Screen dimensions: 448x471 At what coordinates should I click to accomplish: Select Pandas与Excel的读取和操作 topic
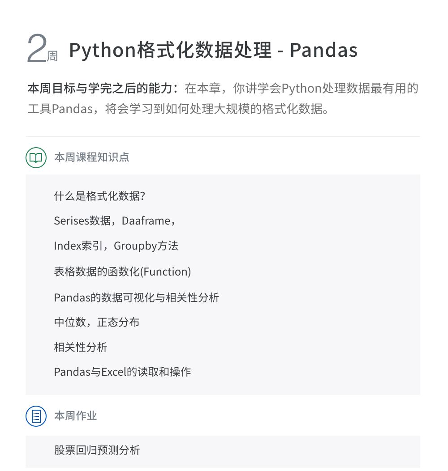click(122, 372)
